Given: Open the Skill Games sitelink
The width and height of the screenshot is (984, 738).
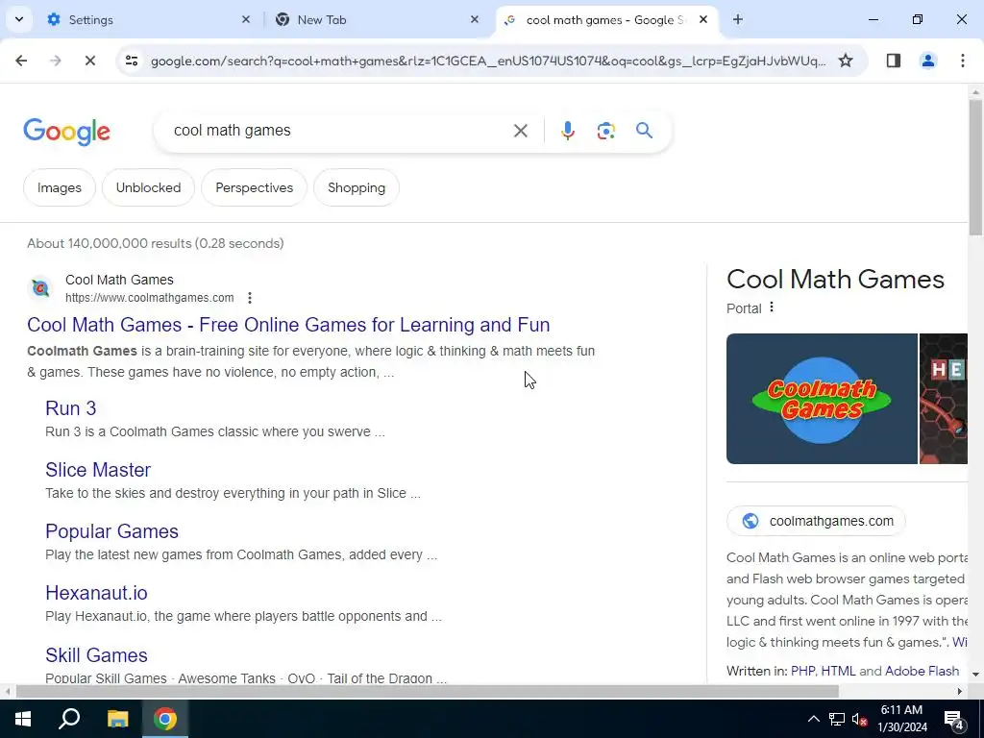Looking at the screenshot, I should coord(97,655).
